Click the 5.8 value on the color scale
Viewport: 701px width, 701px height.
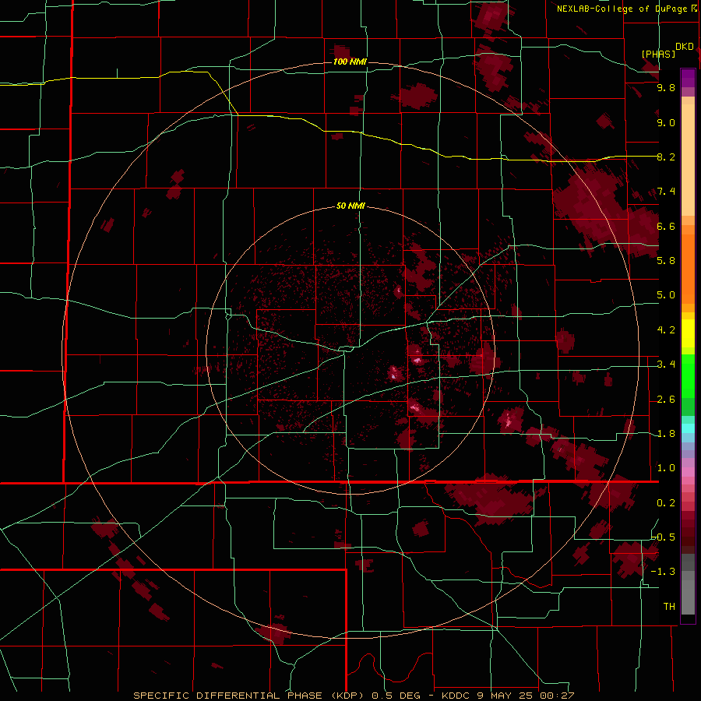coord(666,261)
